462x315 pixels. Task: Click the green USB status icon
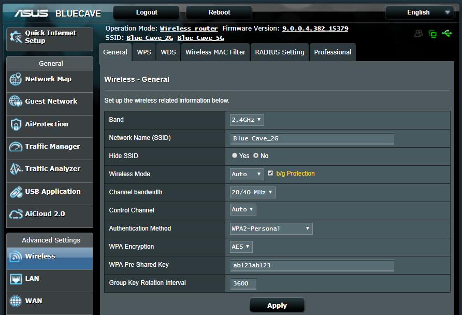coord(446,33)
